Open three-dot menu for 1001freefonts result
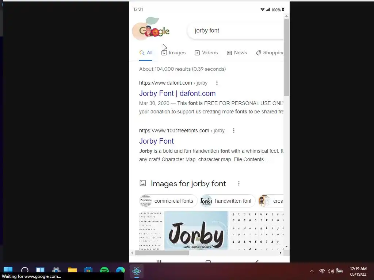This screenshot has height=280, width=374. point(234,131)
